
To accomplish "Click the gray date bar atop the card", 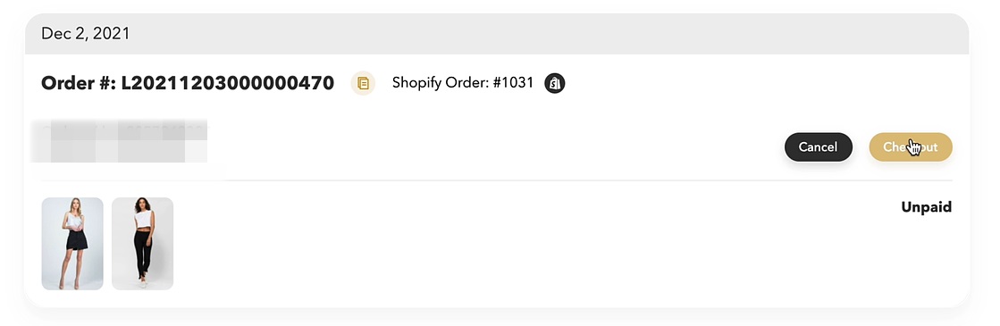I will coord(497,34).
